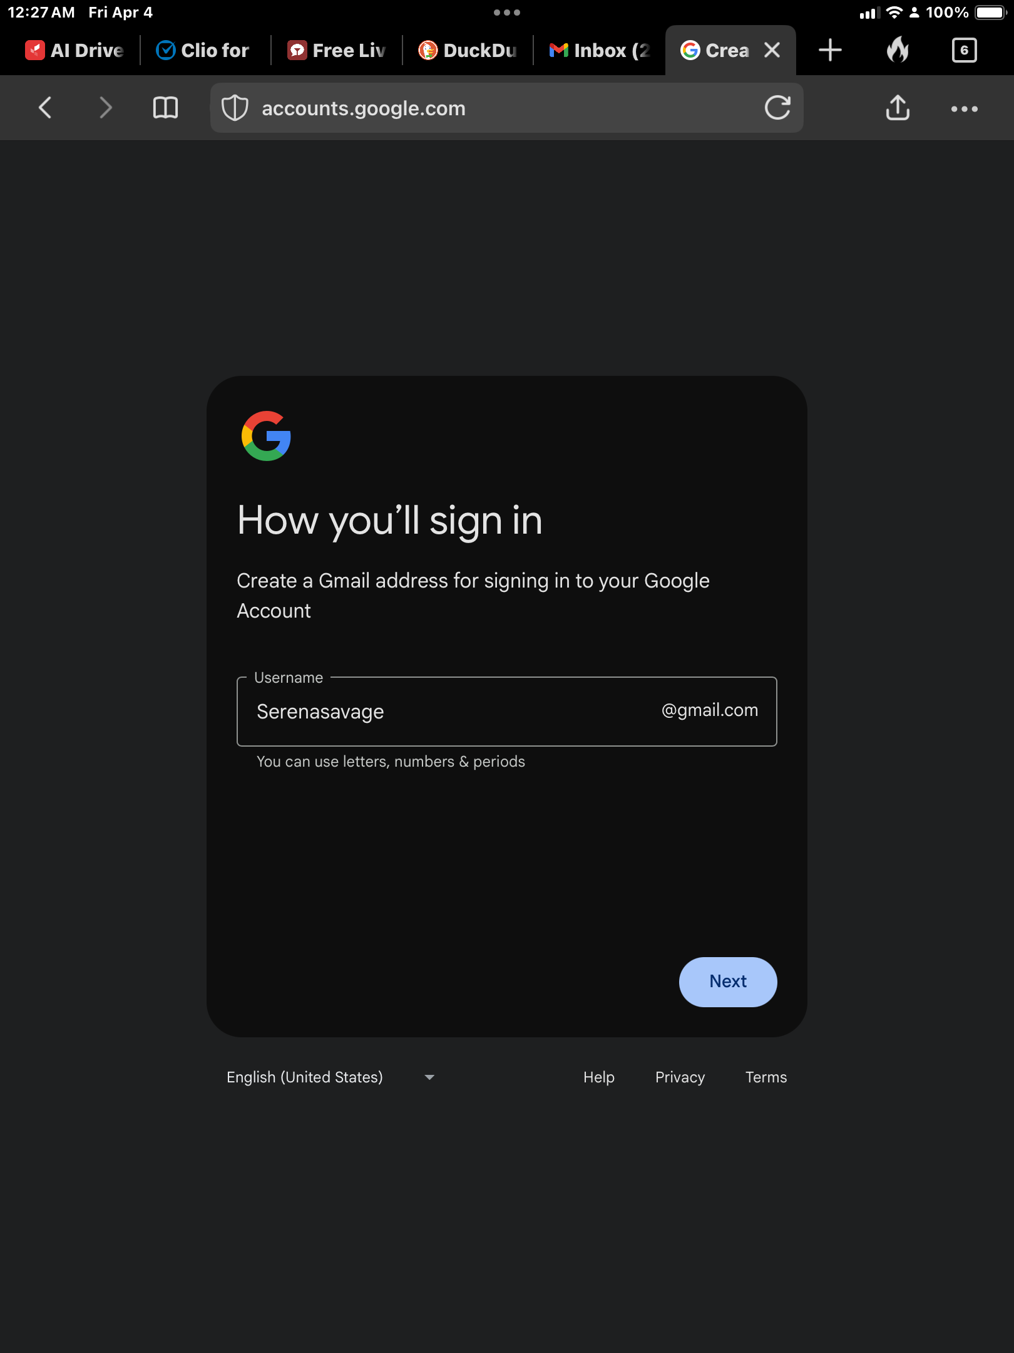Add a new tab with plus icon

point(830,49)
